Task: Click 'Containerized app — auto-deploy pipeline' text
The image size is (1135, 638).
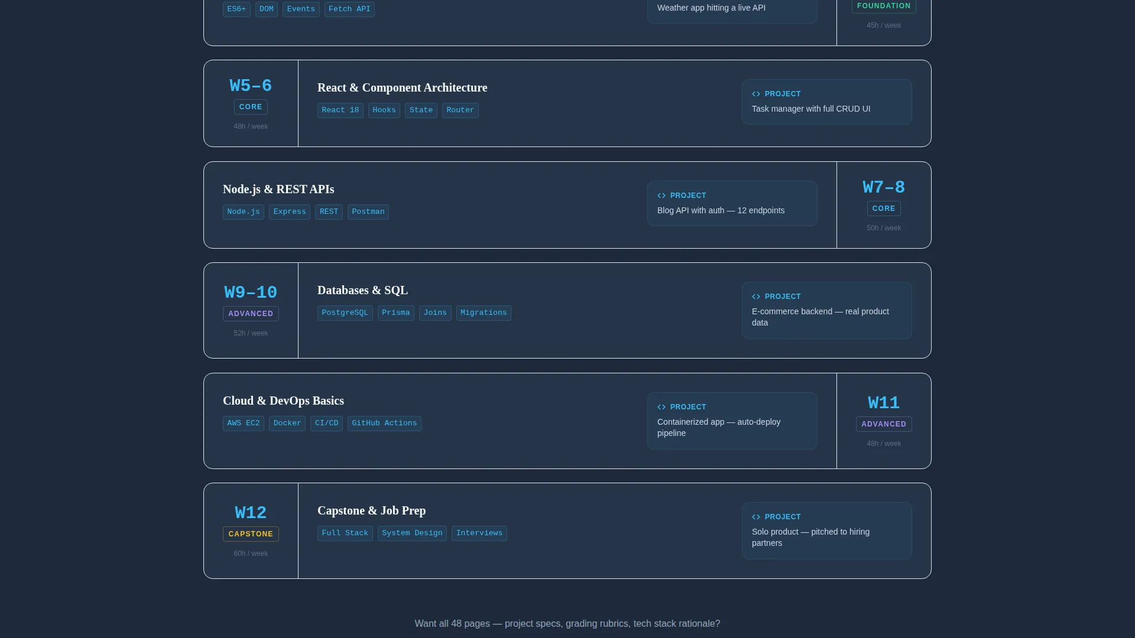Action: 719,428
